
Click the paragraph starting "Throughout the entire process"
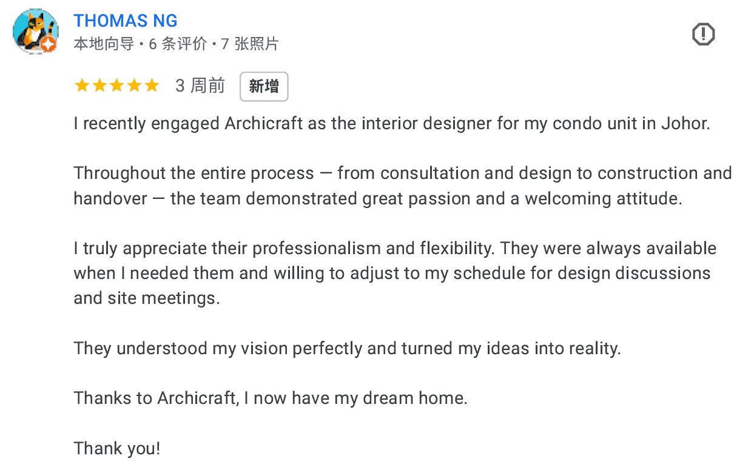pyautogui.click(x=402, y=186)
